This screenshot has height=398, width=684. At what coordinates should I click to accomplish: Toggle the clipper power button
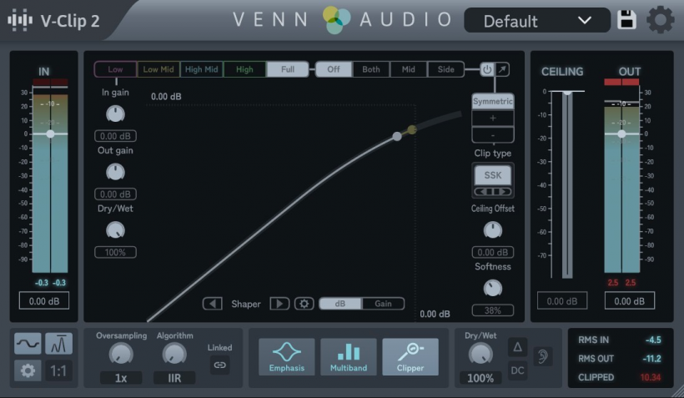tap(487, 69)
